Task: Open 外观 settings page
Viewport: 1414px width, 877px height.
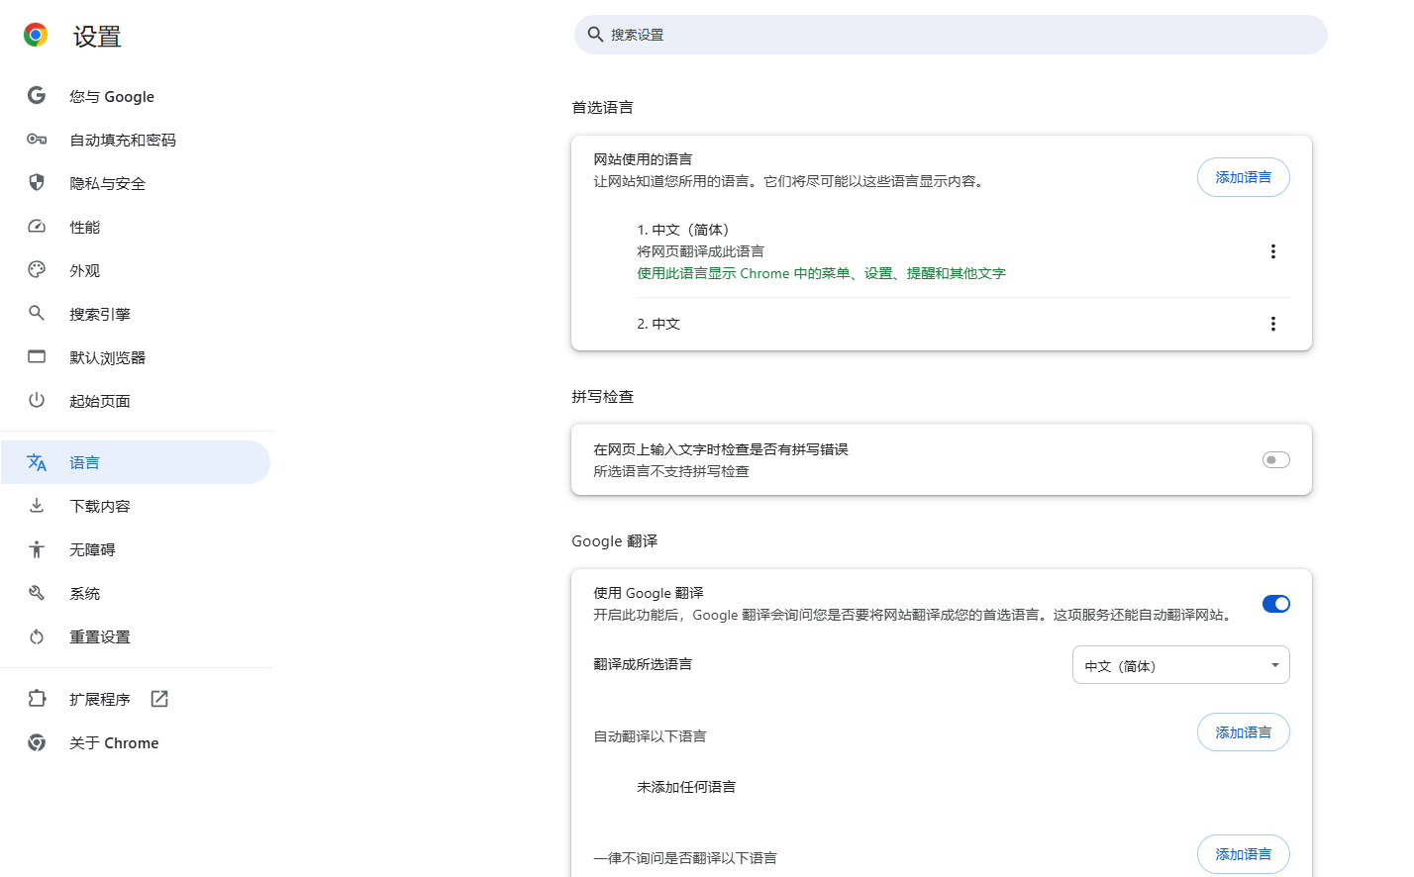Action: click(x=136, y=270)
